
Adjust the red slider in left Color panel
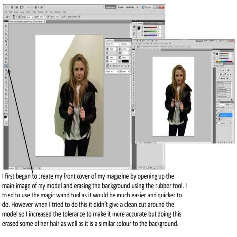point(150,28)
